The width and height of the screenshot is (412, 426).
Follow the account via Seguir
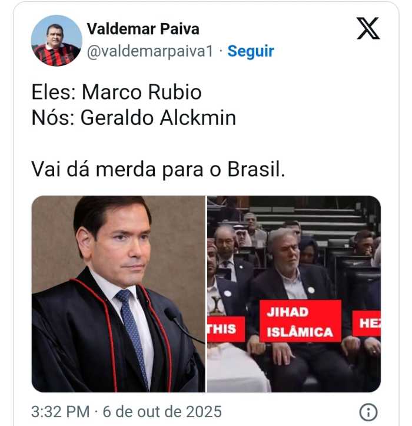click(251, 51)
